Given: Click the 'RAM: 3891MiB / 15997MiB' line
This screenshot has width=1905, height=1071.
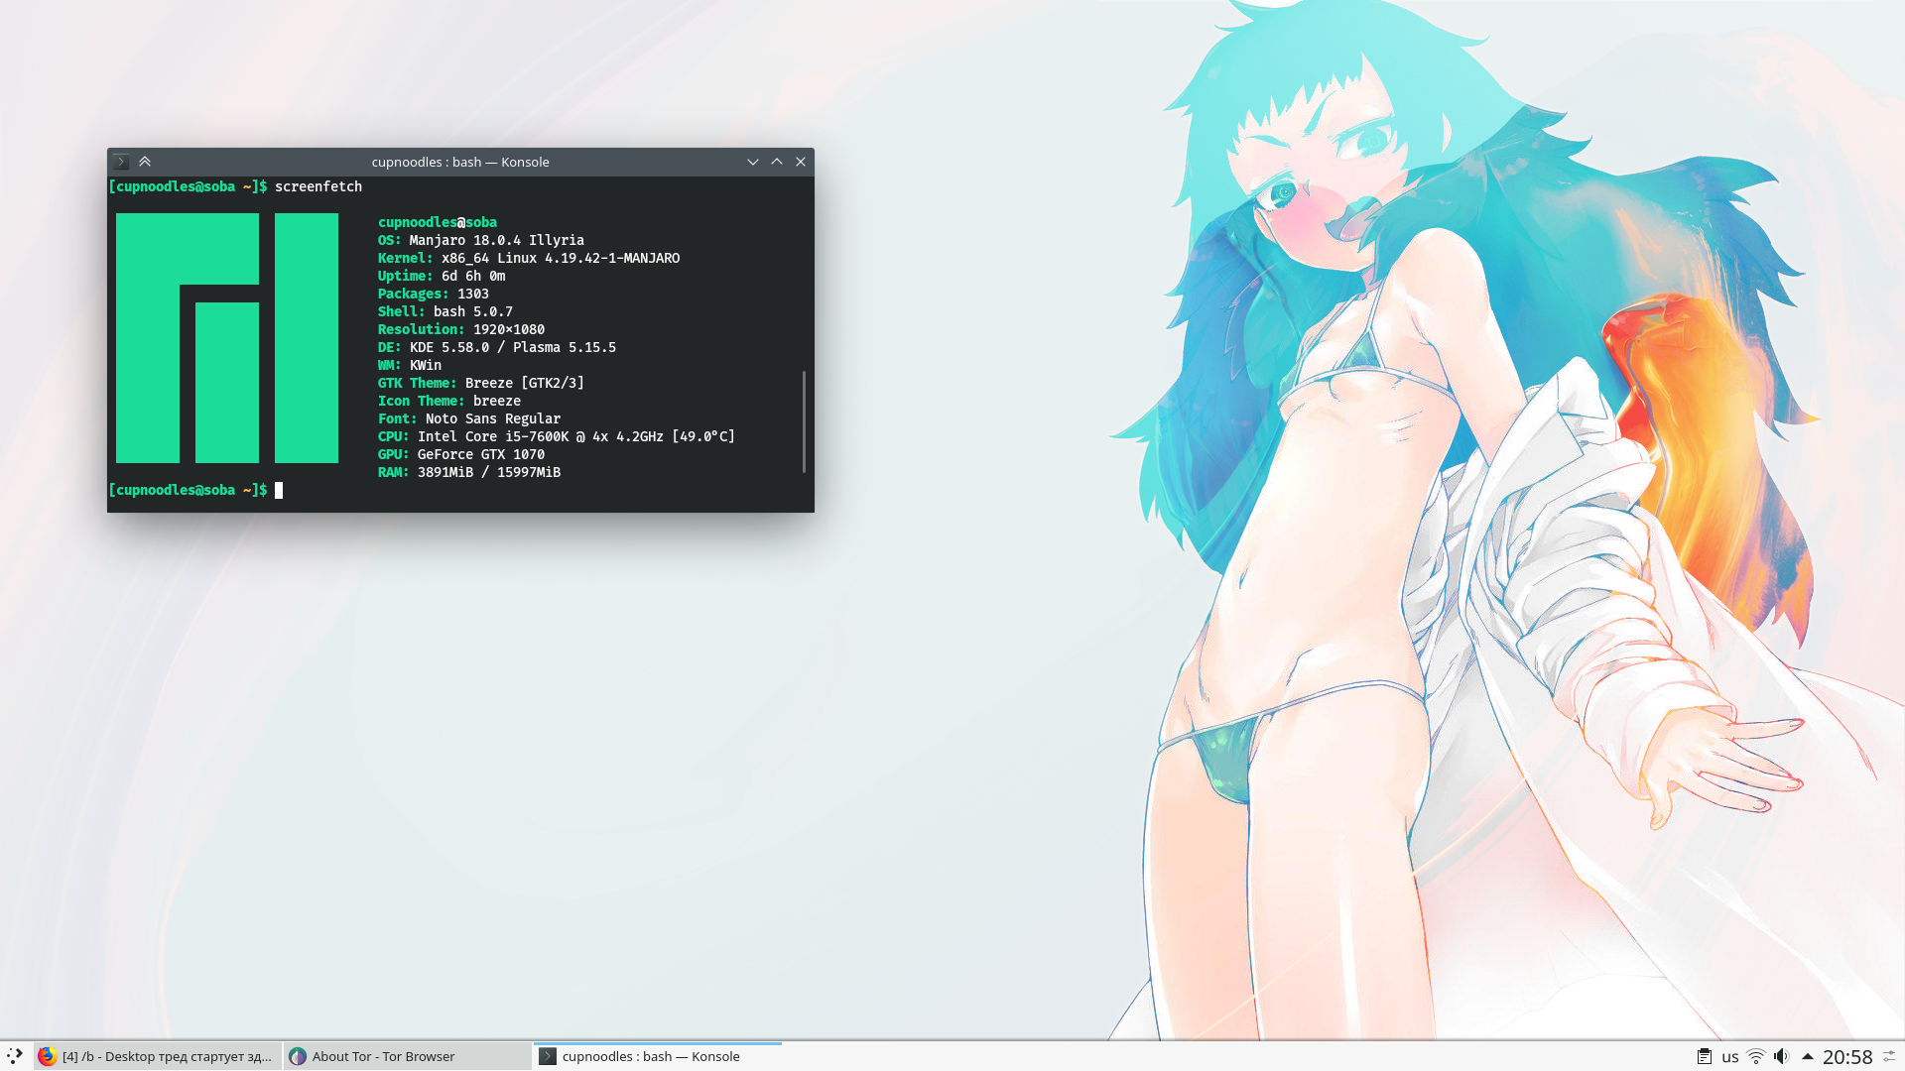Looking at the screenshot, I should tap(469, 472).
